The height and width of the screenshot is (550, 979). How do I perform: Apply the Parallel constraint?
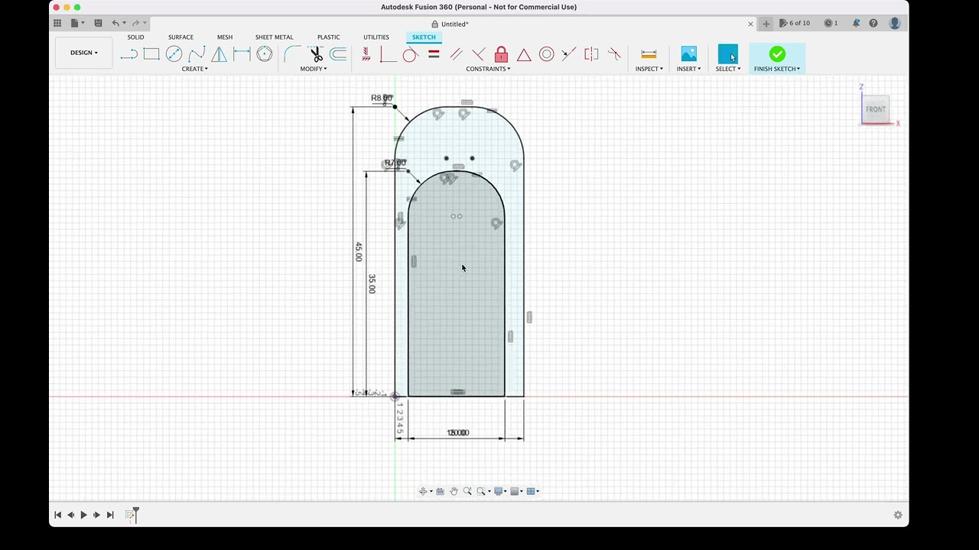[456, 54]
